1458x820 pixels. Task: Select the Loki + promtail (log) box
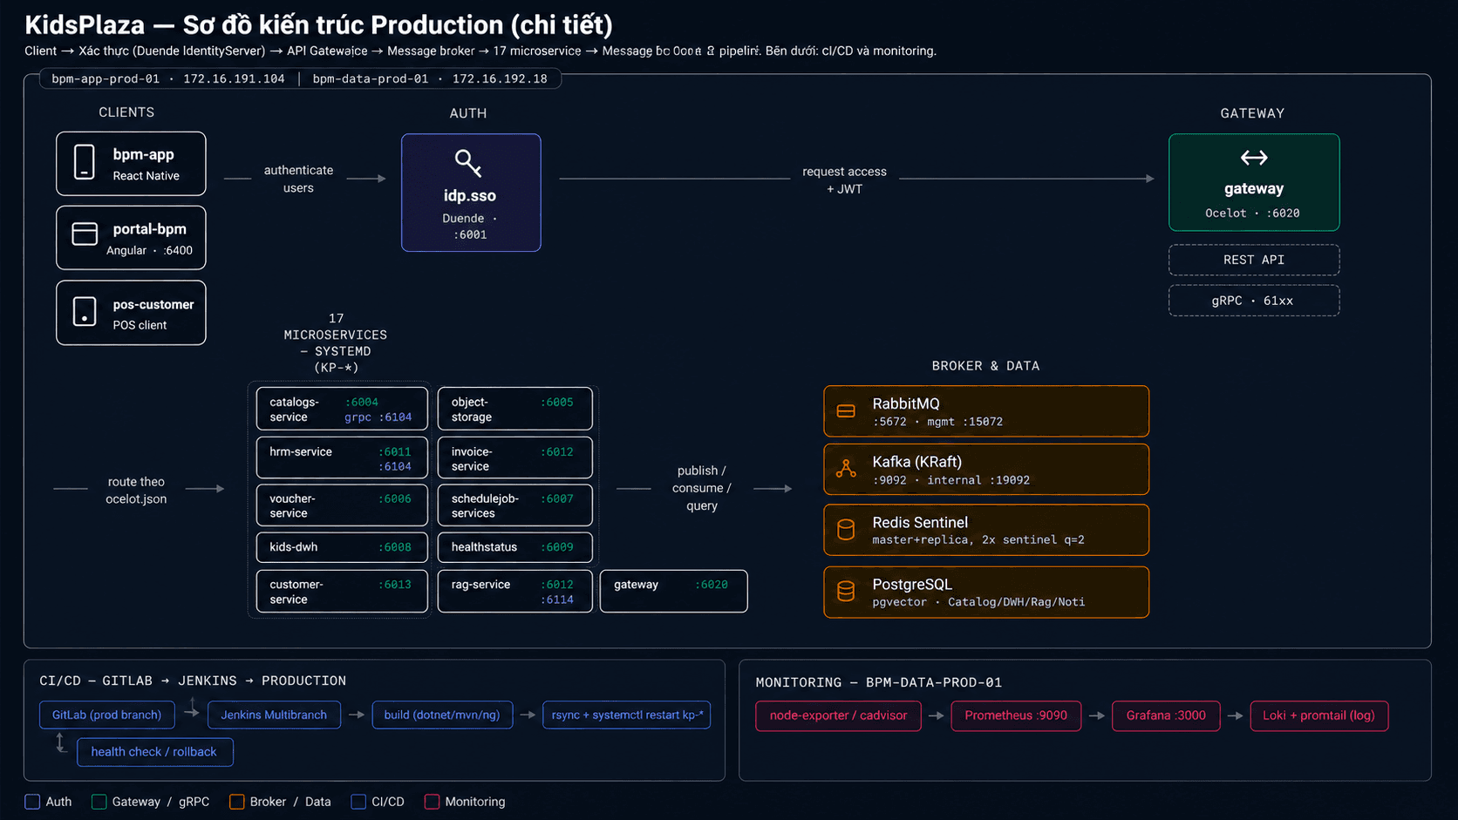click(x=1318, y=715)
